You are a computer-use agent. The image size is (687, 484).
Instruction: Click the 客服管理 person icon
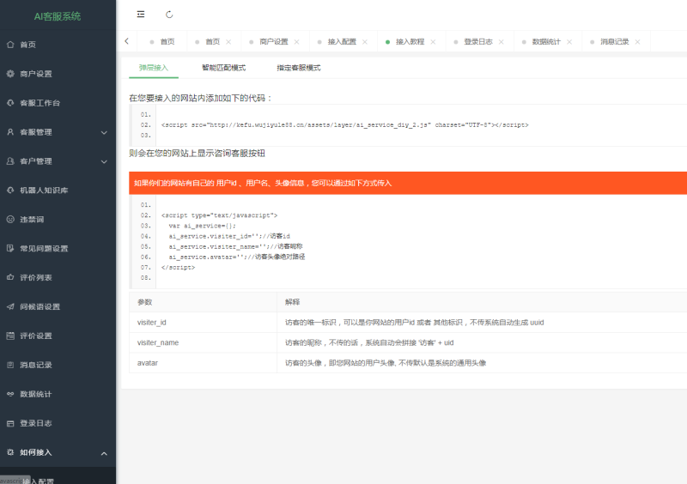point(10,132)
